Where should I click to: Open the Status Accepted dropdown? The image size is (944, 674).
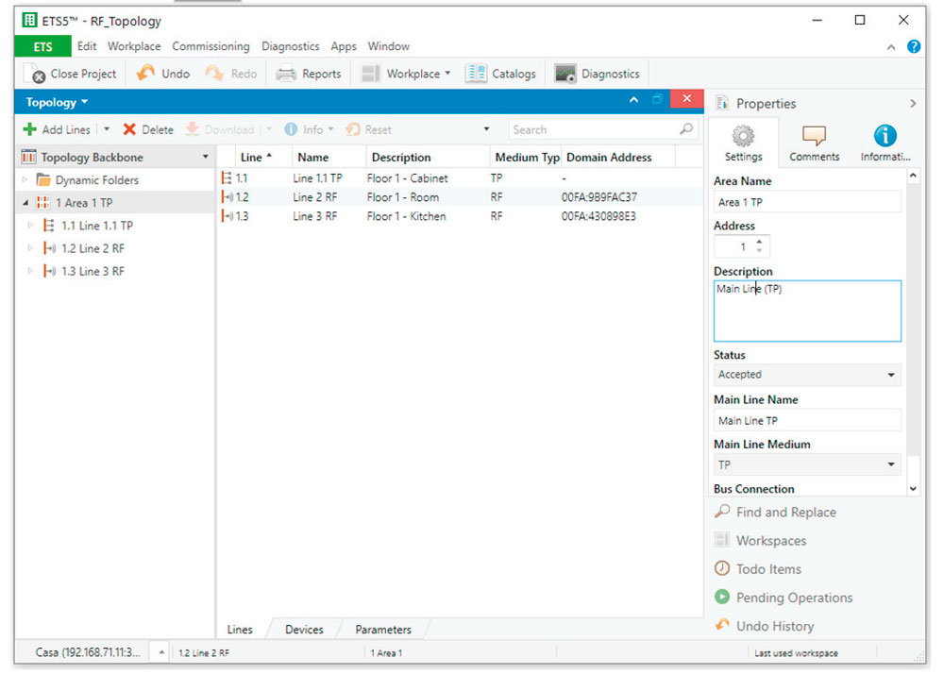(x=890, y=375)
